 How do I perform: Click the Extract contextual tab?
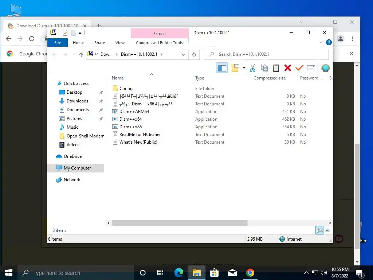(160, 33)
